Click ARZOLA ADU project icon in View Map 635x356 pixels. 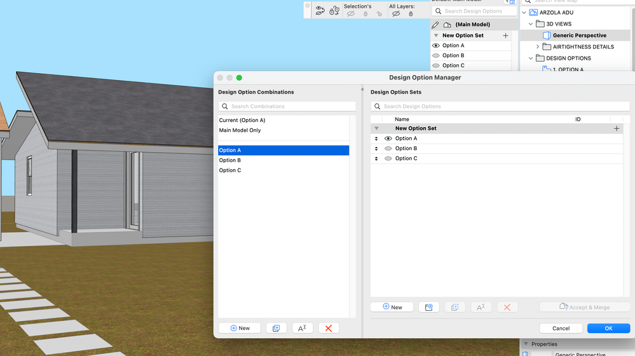pos(534,13)
